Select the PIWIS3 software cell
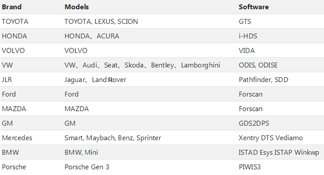Viewport: 324px width, 175px height. [x=250, y=167]
